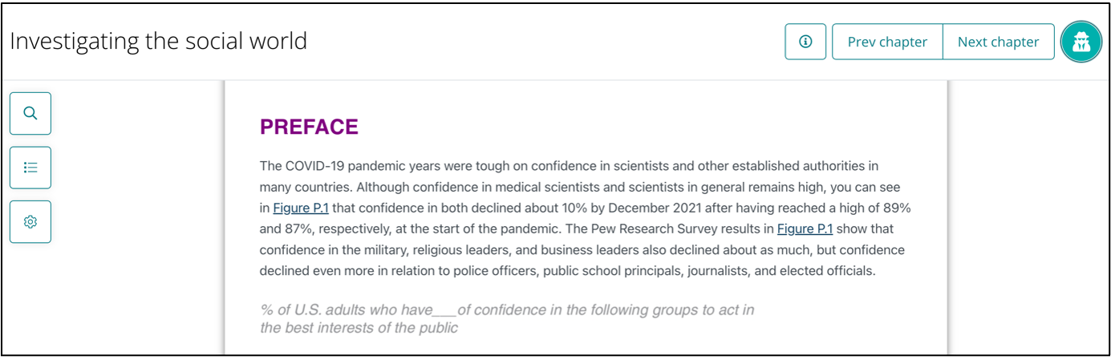This screenshot has height=360, width=1115.
Task: Open reader settings gear
Action: (x=30, y=222)
